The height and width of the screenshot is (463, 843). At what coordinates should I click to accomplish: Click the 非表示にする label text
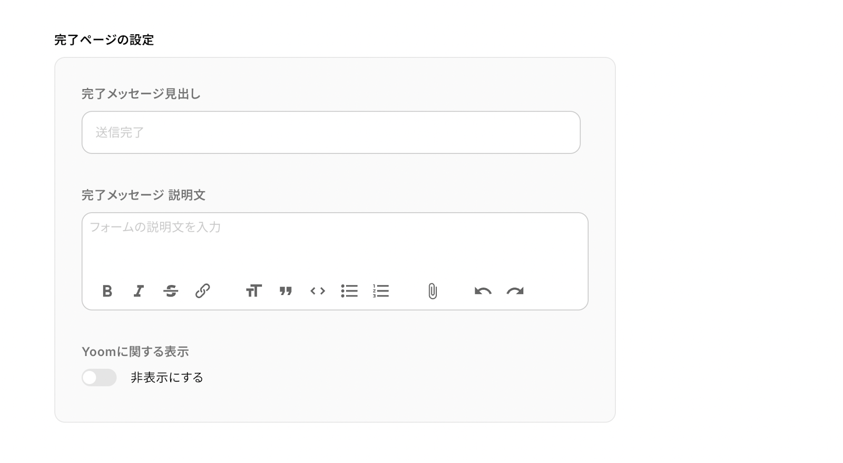click(x=166, y=377)
